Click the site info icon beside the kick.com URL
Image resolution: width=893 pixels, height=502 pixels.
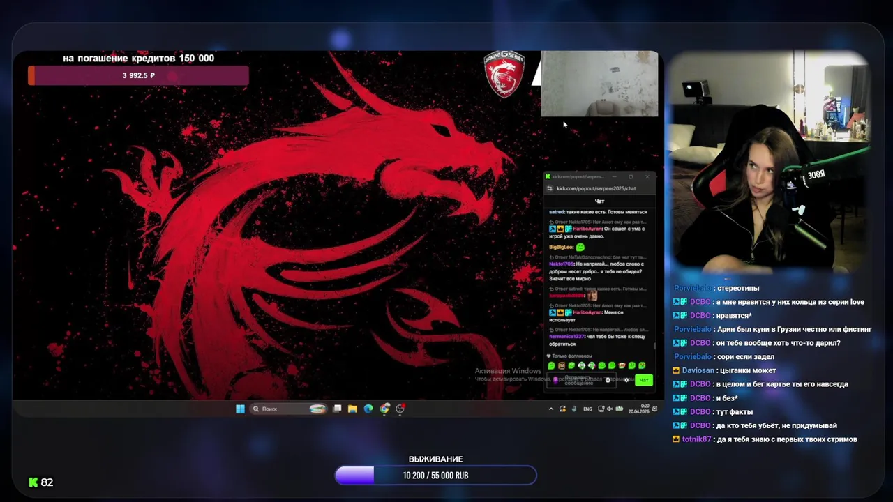coord(549,188)
